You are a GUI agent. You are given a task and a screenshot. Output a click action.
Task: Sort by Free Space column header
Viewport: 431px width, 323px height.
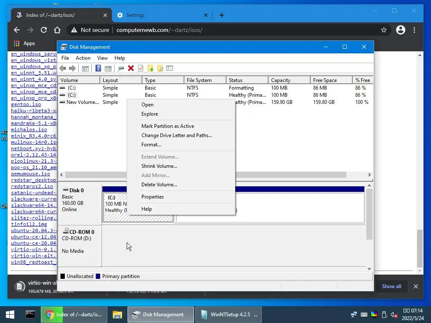pos(331,80)
